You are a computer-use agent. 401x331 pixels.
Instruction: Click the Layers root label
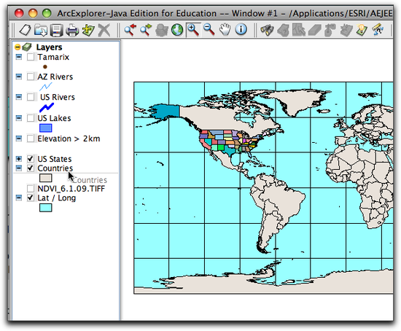click(49, 47)
